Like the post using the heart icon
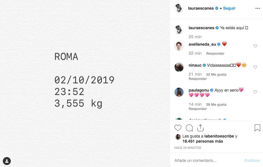The height and width of the screenshot is (167, 263). (178, 128)
